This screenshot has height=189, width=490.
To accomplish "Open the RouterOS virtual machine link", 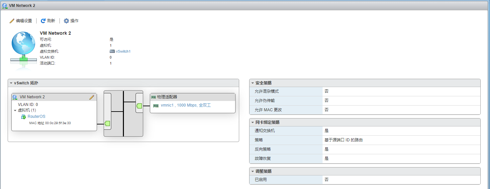I will [x=36, y=117].
